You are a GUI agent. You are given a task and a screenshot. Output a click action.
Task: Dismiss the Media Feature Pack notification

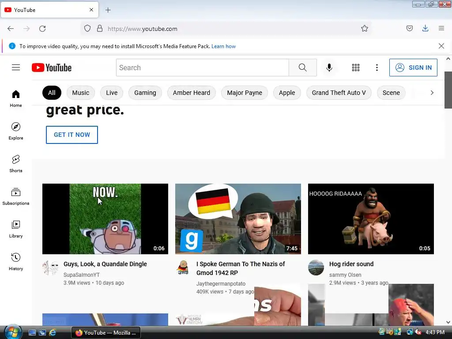441,46
